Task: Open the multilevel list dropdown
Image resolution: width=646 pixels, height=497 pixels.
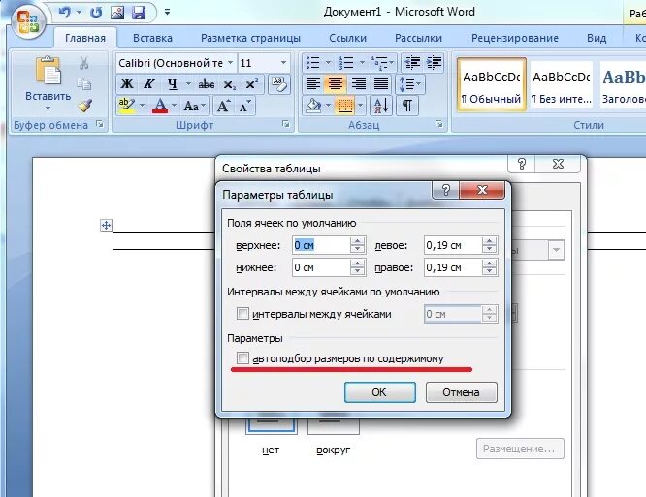Action: coord(392,63)
